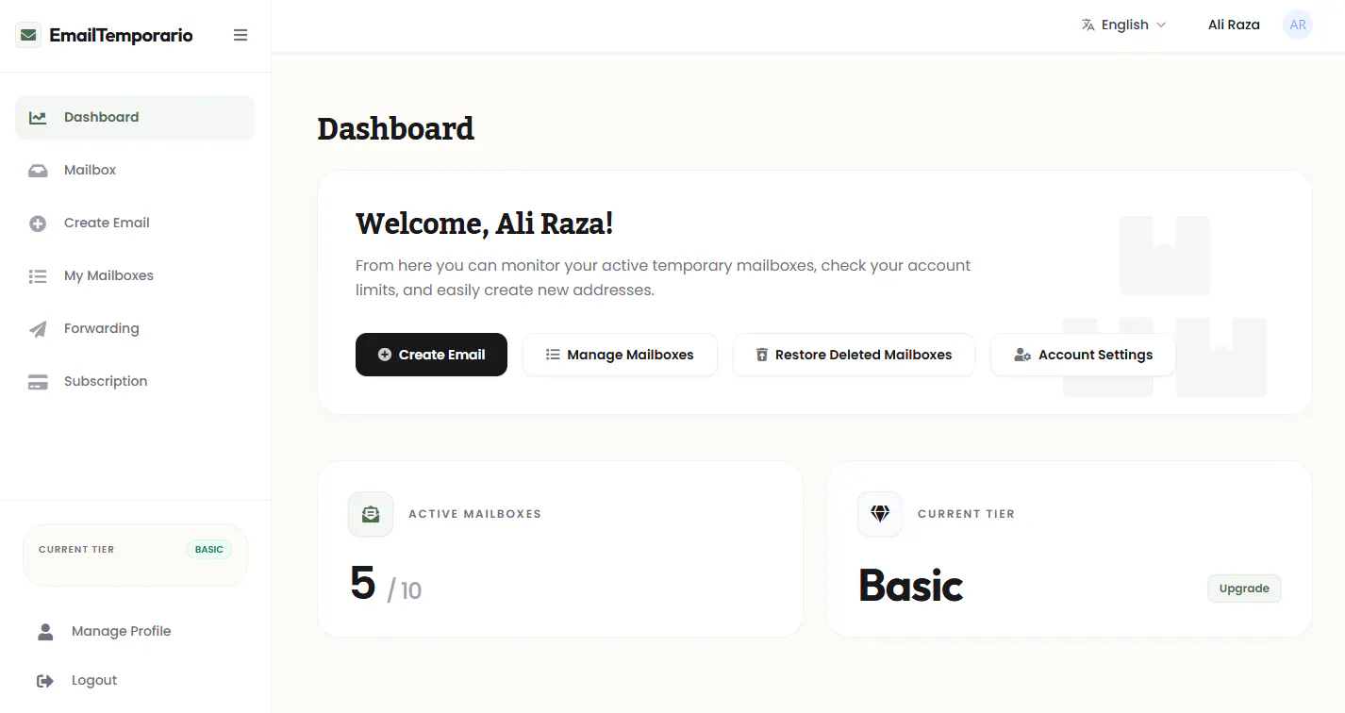Click the CURRENT TIER label in sidebar
The height and width of the screenshot is (713, 1345).
coord(76,550)
